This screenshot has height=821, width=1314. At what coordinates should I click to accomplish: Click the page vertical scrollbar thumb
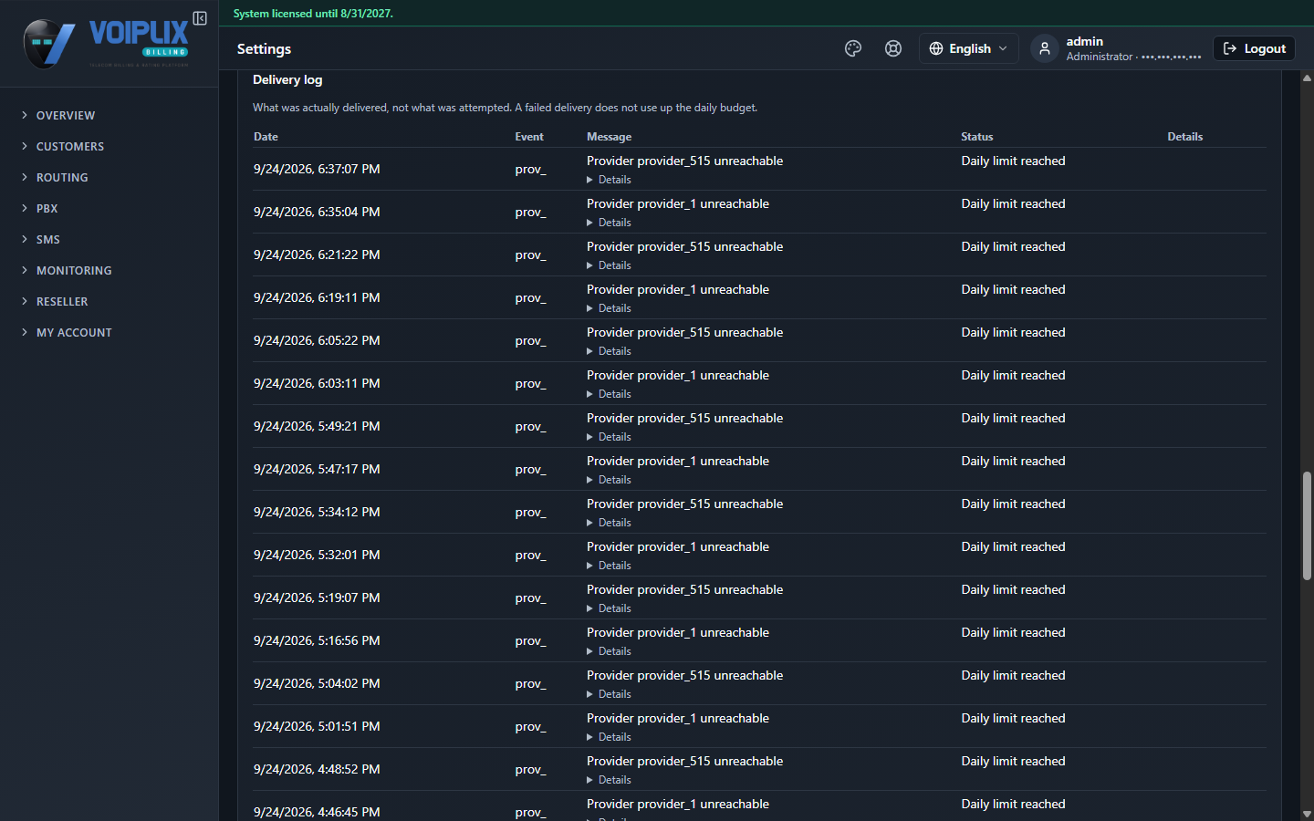tap(1307, 525)
